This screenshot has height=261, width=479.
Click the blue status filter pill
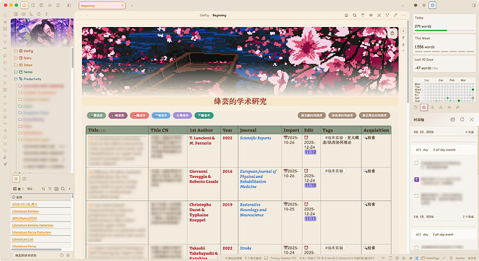pos(161,116)
